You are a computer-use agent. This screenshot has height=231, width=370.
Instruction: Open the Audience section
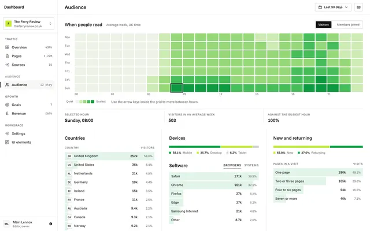point(28,85)
